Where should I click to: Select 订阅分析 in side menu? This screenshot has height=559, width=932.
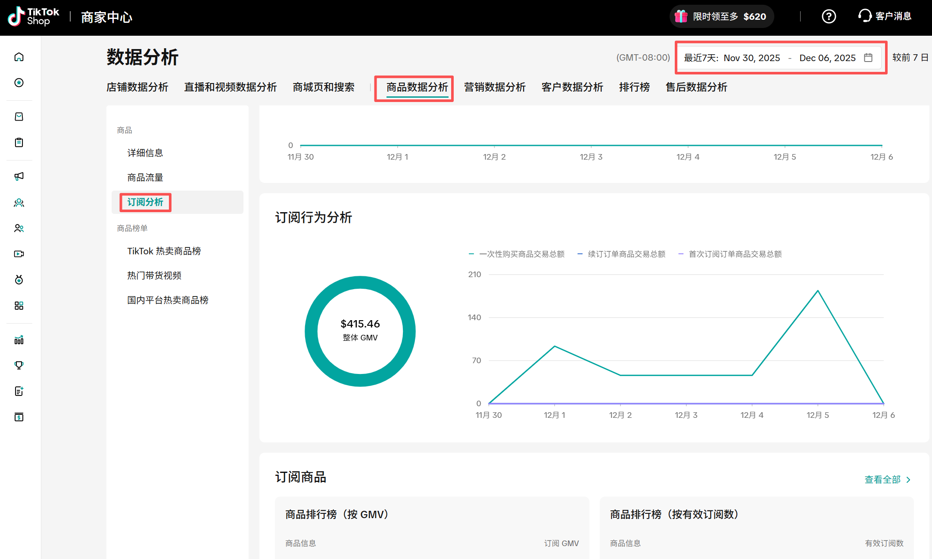(x=177, y=202)
